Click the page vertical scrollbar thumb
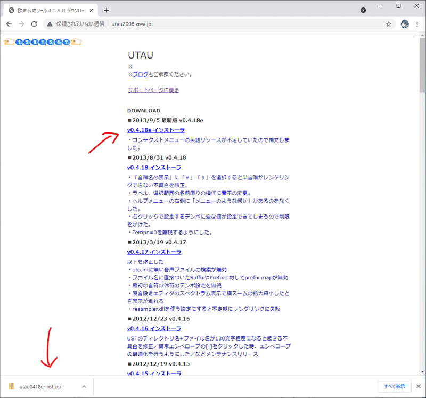Screen dimensions: 426x398 tap(422, 65)
